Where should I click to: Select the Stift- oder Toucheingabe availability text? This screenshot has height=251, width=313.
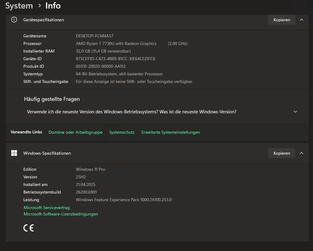(134, 81)
